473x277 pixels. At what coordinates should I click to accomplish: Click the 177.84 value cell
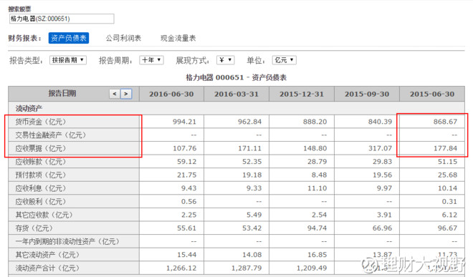point(432,148)
